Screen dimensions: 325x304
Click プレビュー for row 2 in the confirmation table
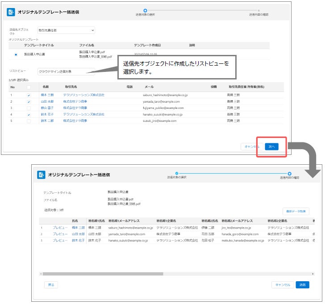[x=60, y=234]
